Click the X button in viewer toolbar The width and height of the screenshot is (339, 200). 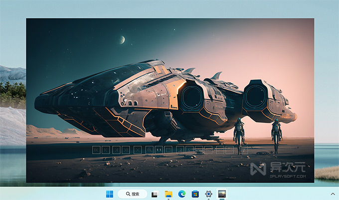(x=137, y=149)
